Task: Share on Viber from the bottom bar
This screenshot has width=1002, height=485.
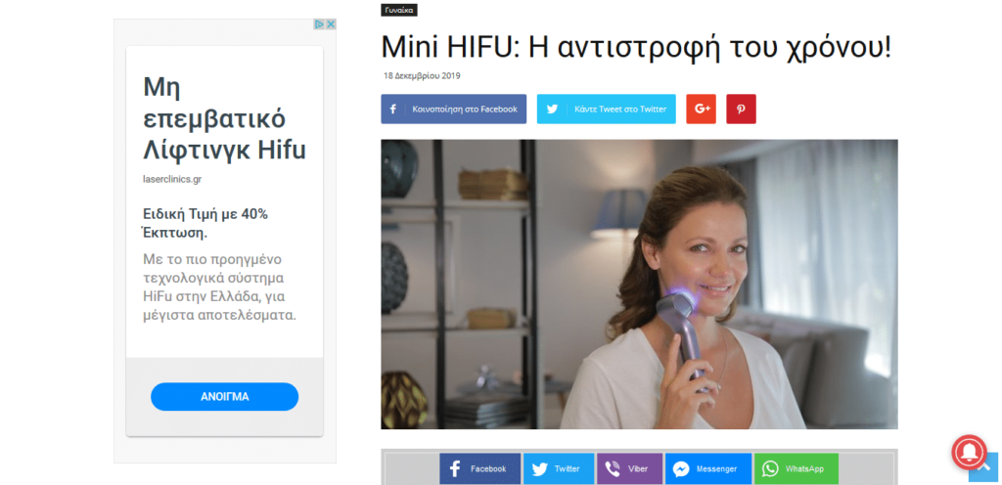Action: (629, 469)
